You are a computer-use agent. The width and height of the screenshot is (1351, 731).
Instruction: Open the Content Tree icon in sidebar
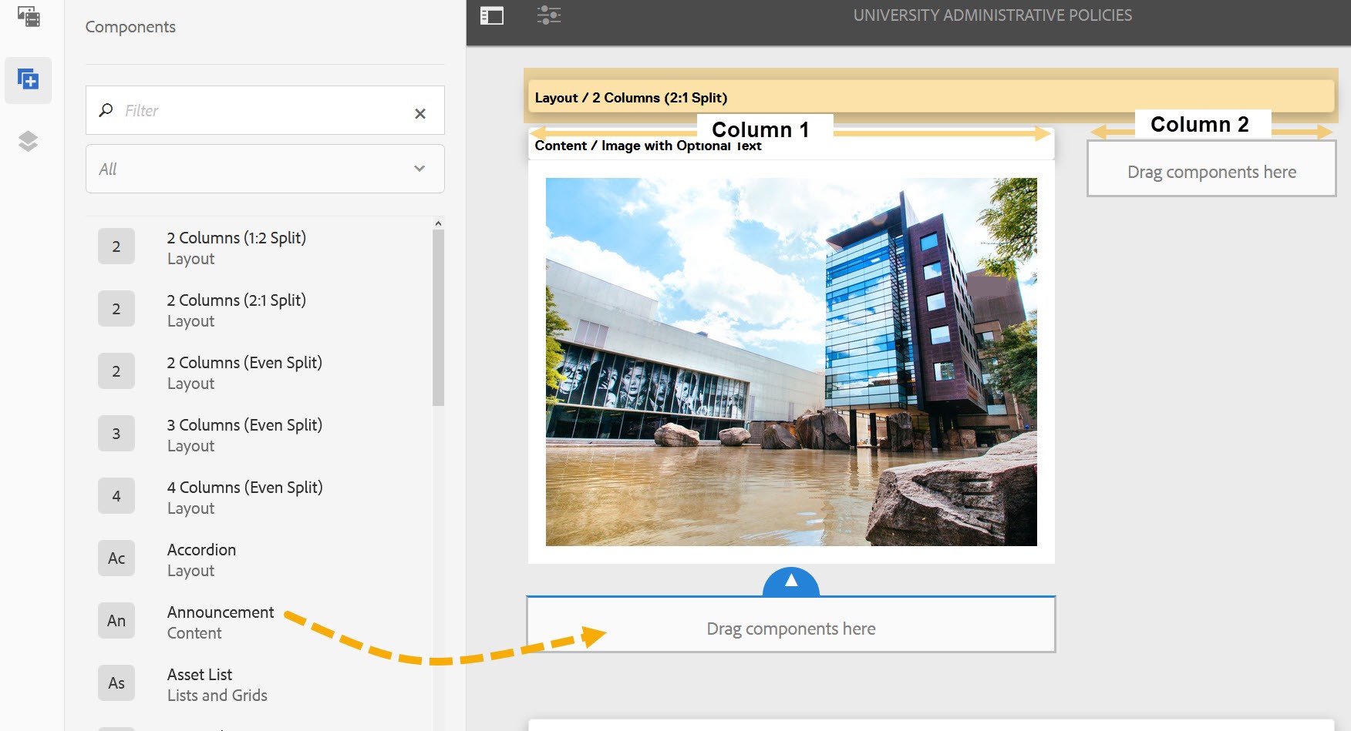tap(29, 140)
